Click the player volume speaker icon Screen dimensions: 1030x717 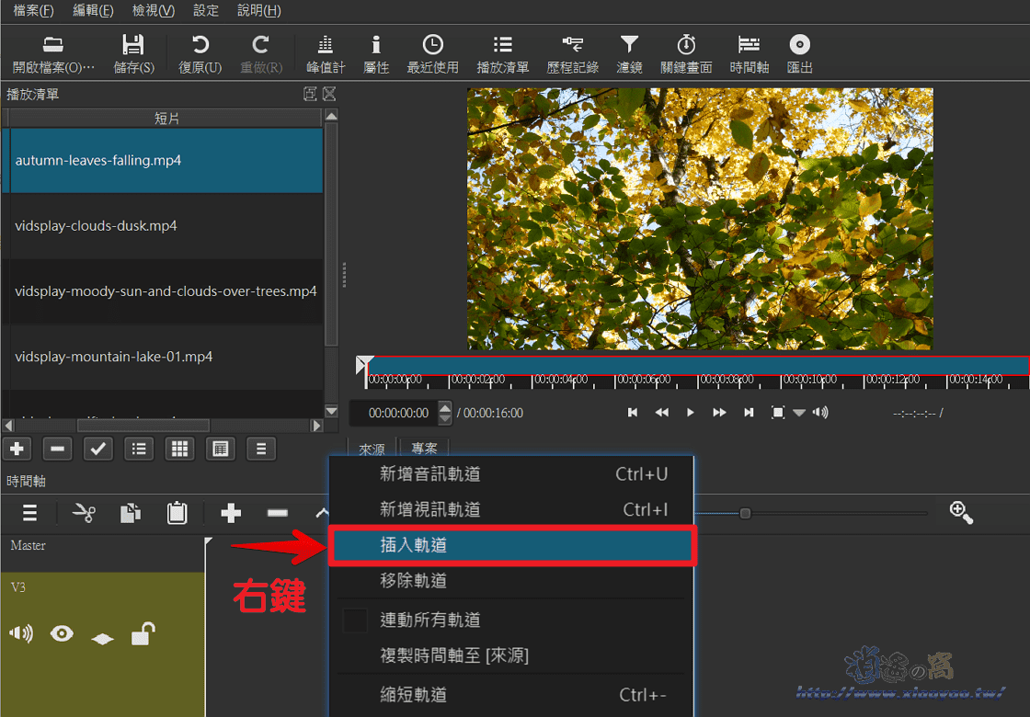pyautogui.click(x=819, y=413)
